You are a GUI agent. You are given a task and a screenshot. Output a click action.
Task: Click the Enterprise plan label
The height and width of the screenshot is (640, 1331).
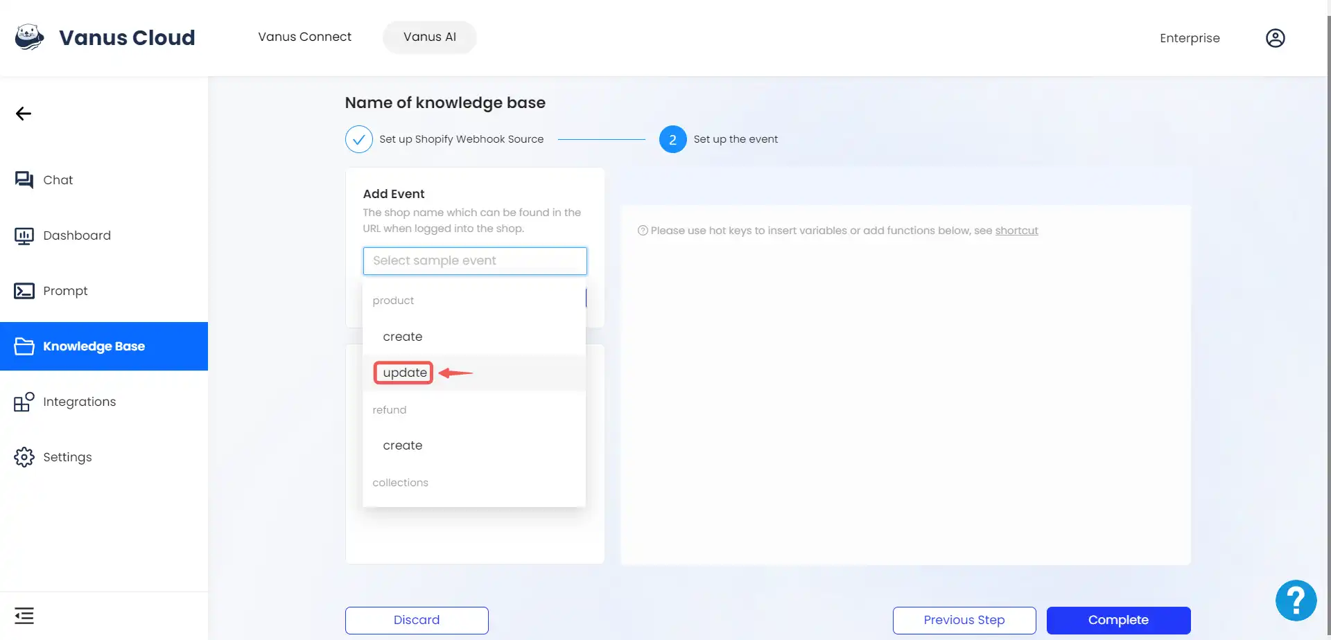click(1190, 38)
